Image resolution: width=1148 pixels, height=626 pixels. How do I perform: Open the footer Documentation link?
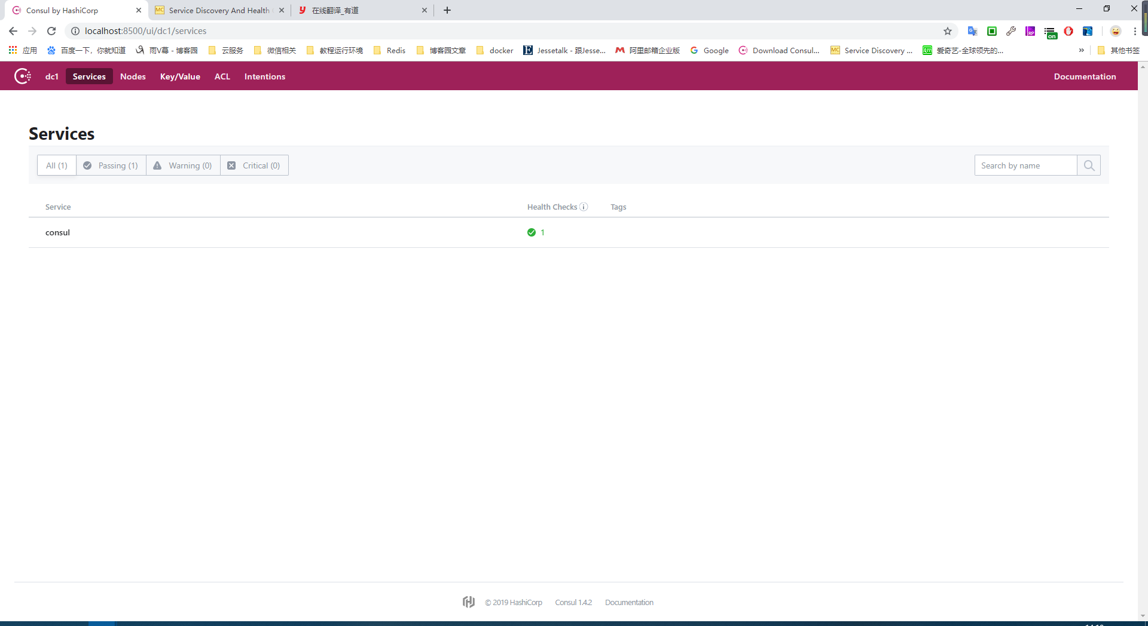[x=629, y=602]
